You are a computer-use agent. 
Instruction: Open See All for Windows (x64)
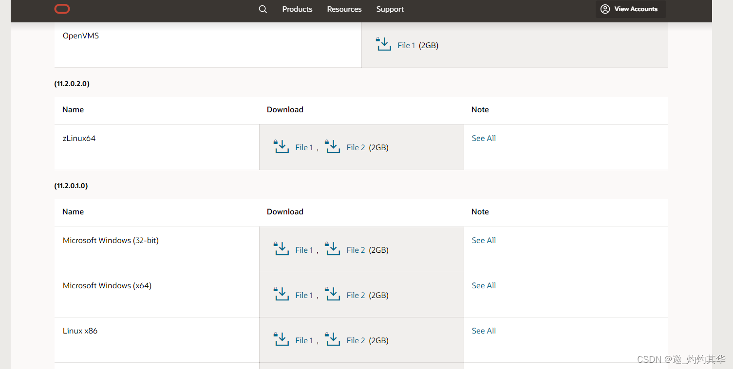pyautogui.click(x=484, y=286)
